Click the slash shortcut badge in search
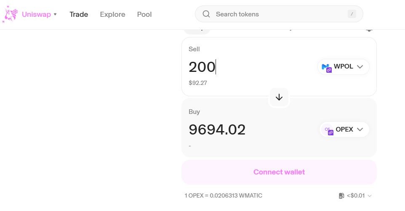Screen dimensions: 405x211 point(352,14)
